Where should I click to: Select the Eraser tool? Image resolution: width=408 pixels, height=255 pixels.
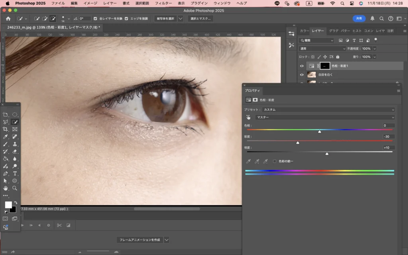point(15,151)
